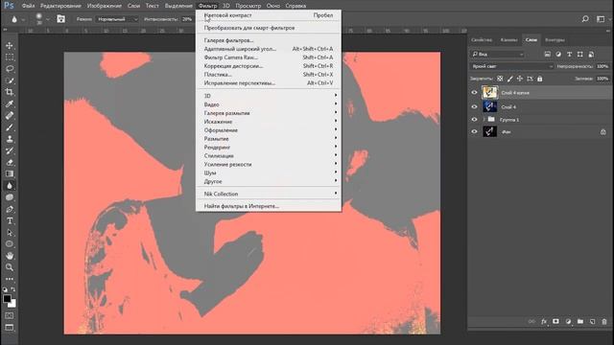Image resolution: width=614 pixels, height=345 pixels.
Task: Toggle lock image pixels brush icon
Action: pos(509,79)
